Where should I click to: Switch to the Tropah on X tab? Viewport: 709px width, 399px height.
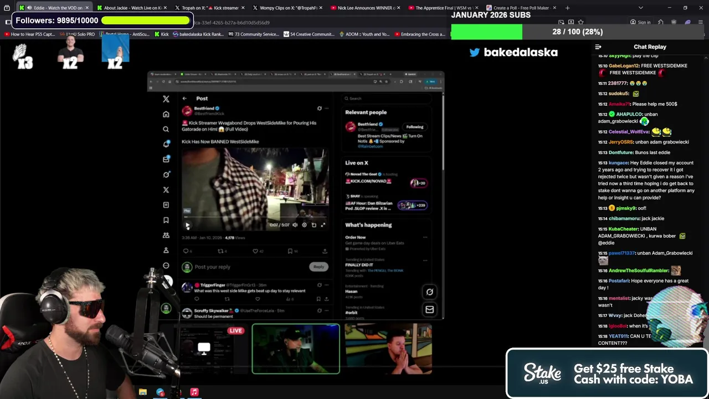[x=209, y=8]
